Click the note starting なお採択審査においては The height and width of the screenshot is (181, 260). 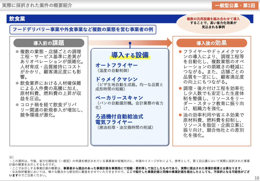coord(129,173)
